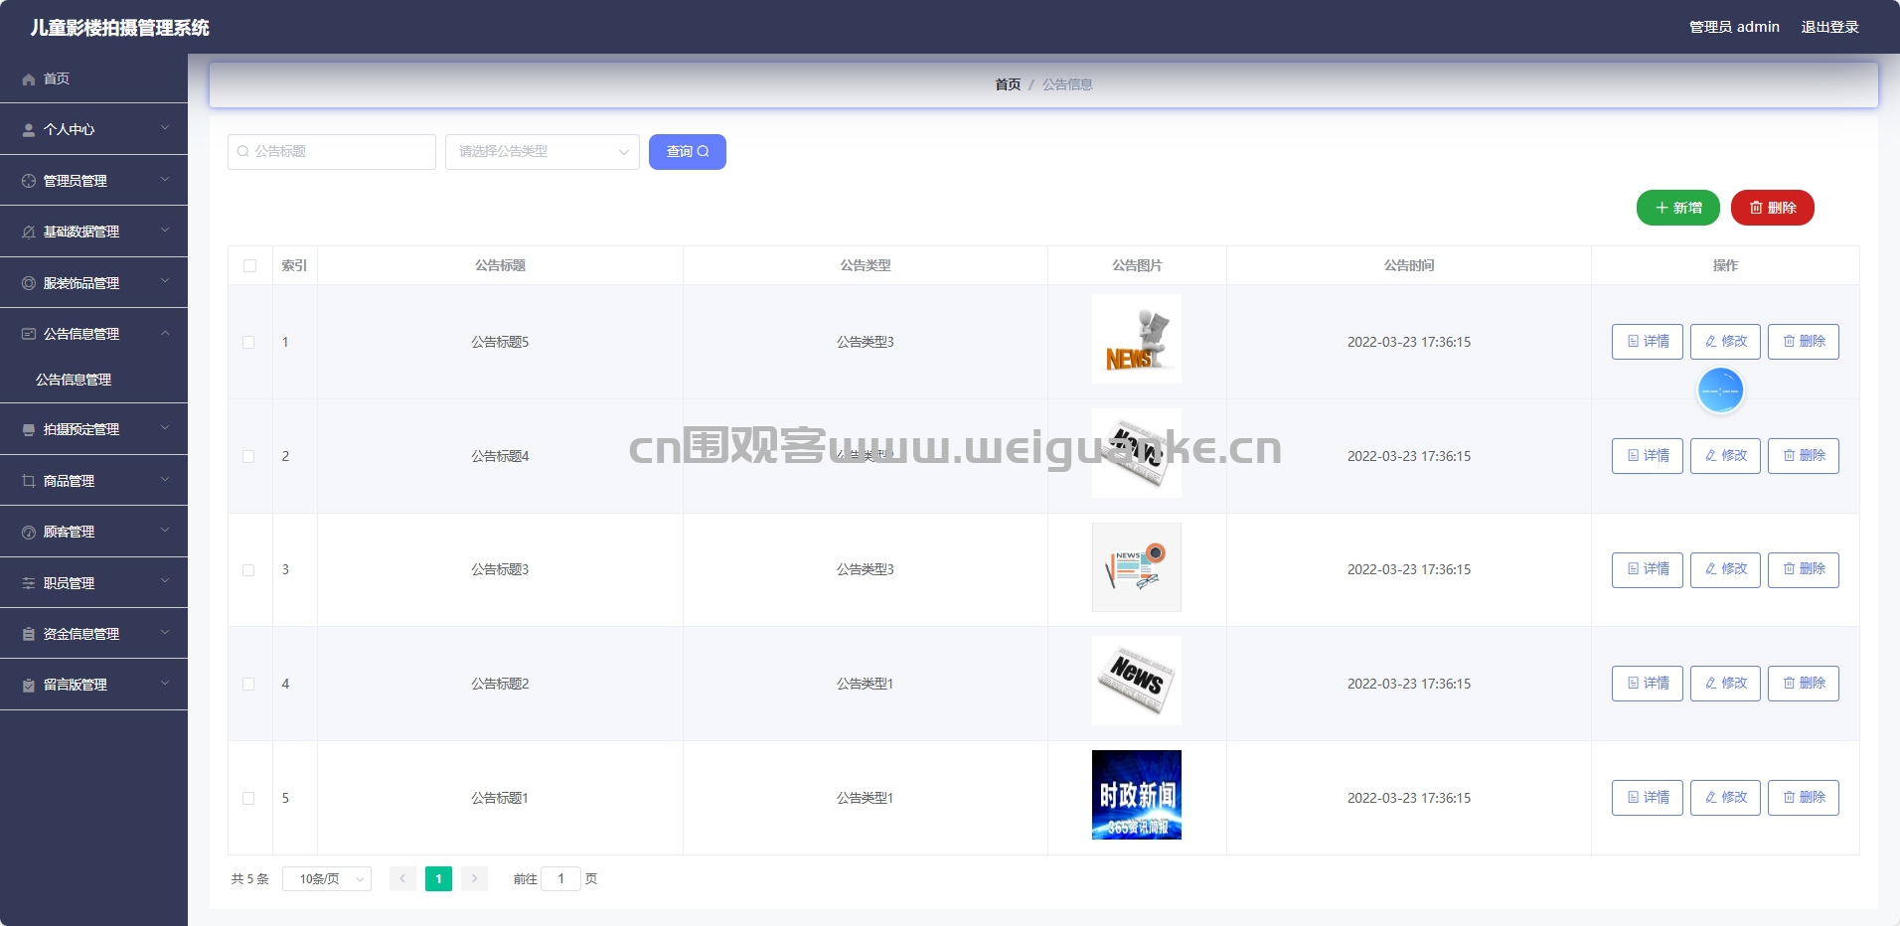The width and height of the screenshot is (1900, 926).
Task: Expand the 职员管理 chevron
Action: point(165,582)
